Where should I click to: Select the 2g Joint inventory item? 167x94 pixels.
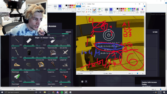point(17,52)
